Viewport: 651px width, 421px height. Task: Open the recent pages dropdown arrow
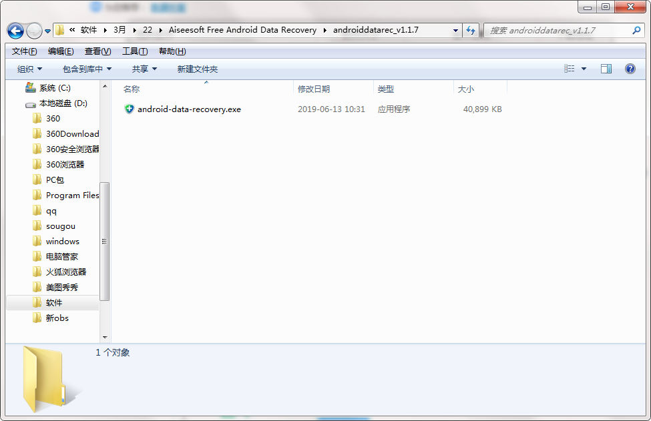click(48, 31)
